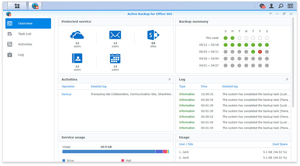300x166 pixels.
Task: Open the widgets panel icon
Action: tap(290, 6)
